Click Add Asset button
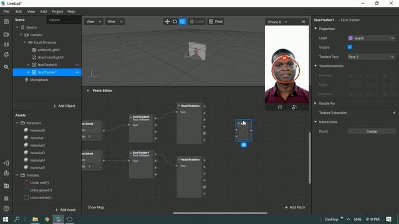The height and width of the screenshot is (224, 399). click(x=65, y=210)
